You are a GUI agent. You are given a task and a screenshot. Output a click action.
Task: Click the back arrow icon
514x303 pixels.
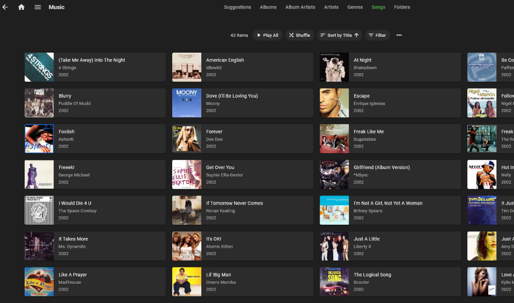pos(5,7)
